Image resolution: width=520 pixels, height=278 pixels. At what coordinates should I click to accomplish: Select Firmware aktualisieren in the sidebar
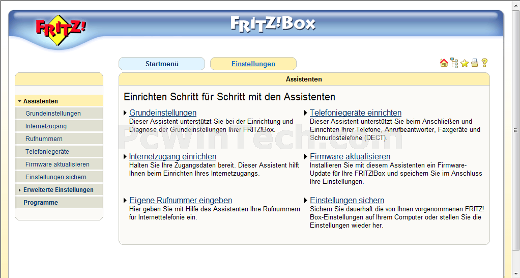click(x=59, y=164)
